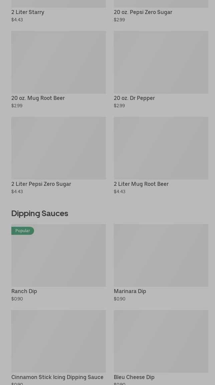
Task: Open the Marinara Dip product image
Action: tap(161, 255)
